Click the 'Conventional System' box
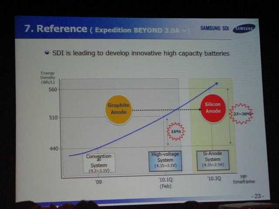 point(99,163)
